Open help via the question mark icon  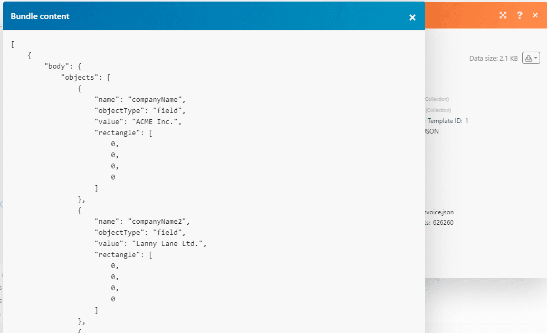(520, 15)
